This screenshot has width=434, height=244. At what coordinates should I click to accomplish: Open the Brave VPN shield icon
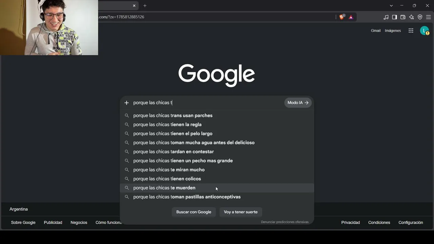420,17
